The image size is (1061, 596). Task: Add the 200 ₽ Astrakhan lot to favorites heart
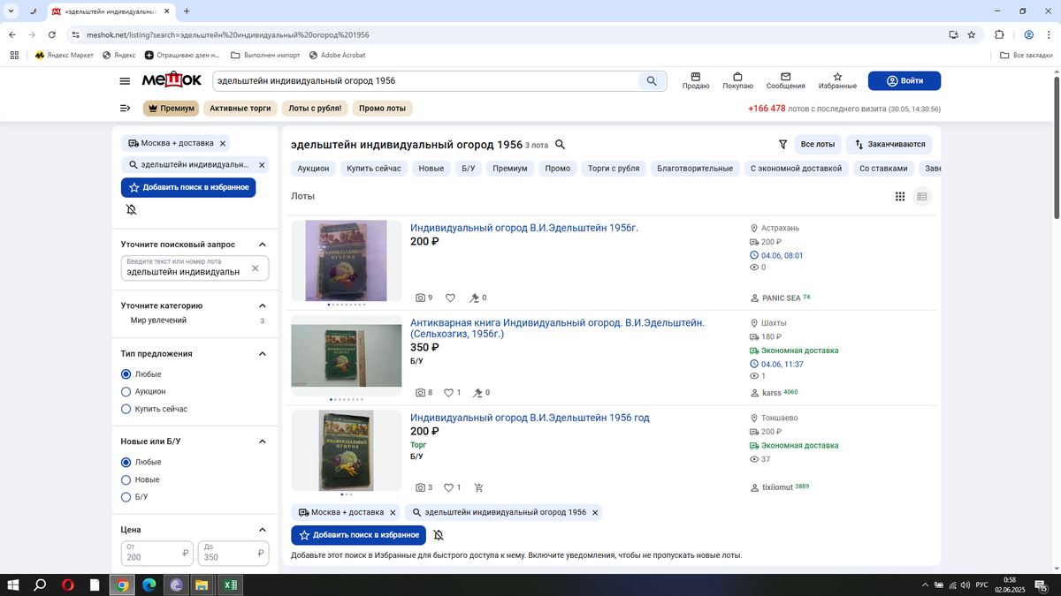pos(450,298)
